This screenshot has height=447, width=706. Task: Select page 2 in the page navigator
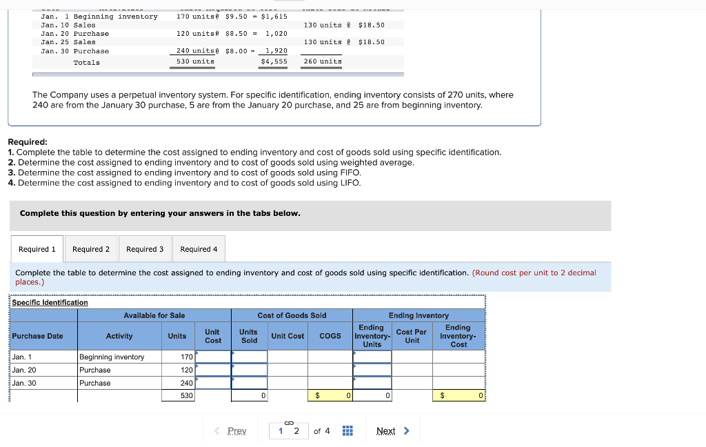[x=295, y=430]
